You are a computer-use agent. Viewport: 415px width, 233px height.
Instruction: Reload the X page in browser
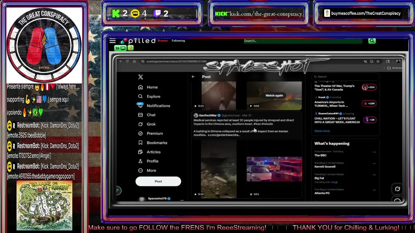tap(127, 61)
